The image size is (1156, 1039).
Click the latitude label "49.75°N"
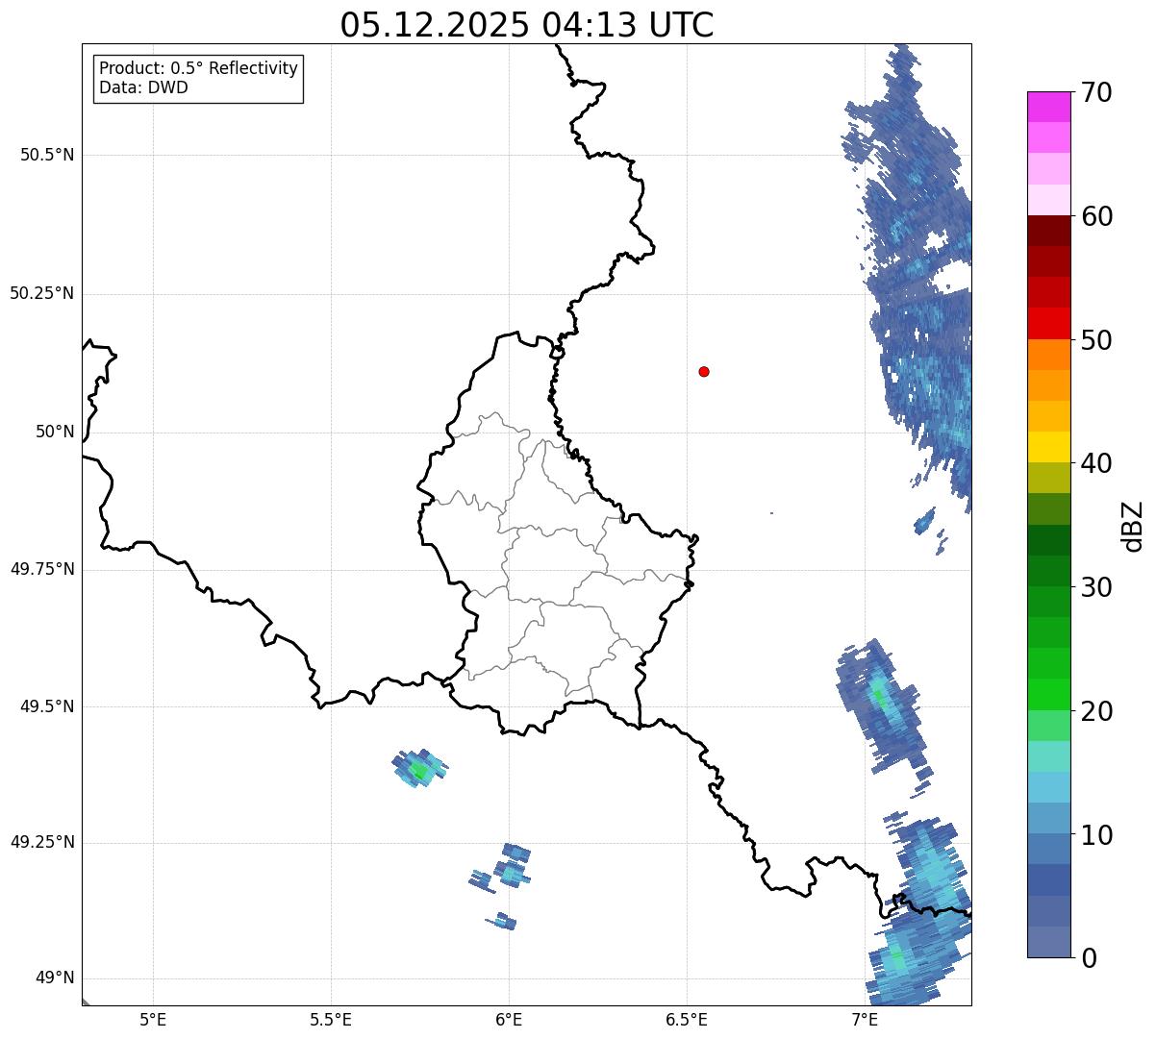(x=42, y=569)
